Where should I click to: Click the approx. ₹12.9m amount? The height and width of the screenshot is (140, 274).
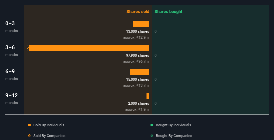(136, 37)
